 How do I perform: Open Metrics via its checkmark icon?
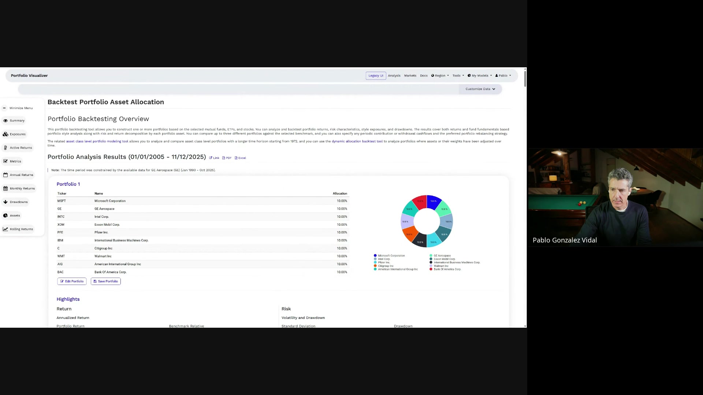[x=5, y=161]
